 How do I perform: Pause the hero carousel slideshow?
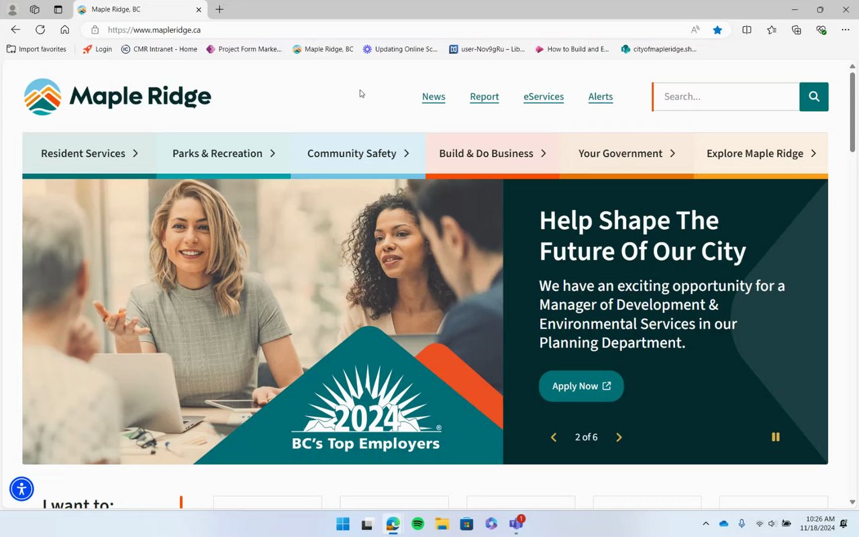(x=776, y=437)
